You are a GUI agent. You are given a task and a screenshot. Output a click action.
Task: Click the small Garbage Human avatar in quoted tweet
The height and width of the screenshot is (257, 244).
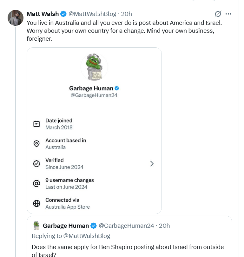click(x=36, y=226)
